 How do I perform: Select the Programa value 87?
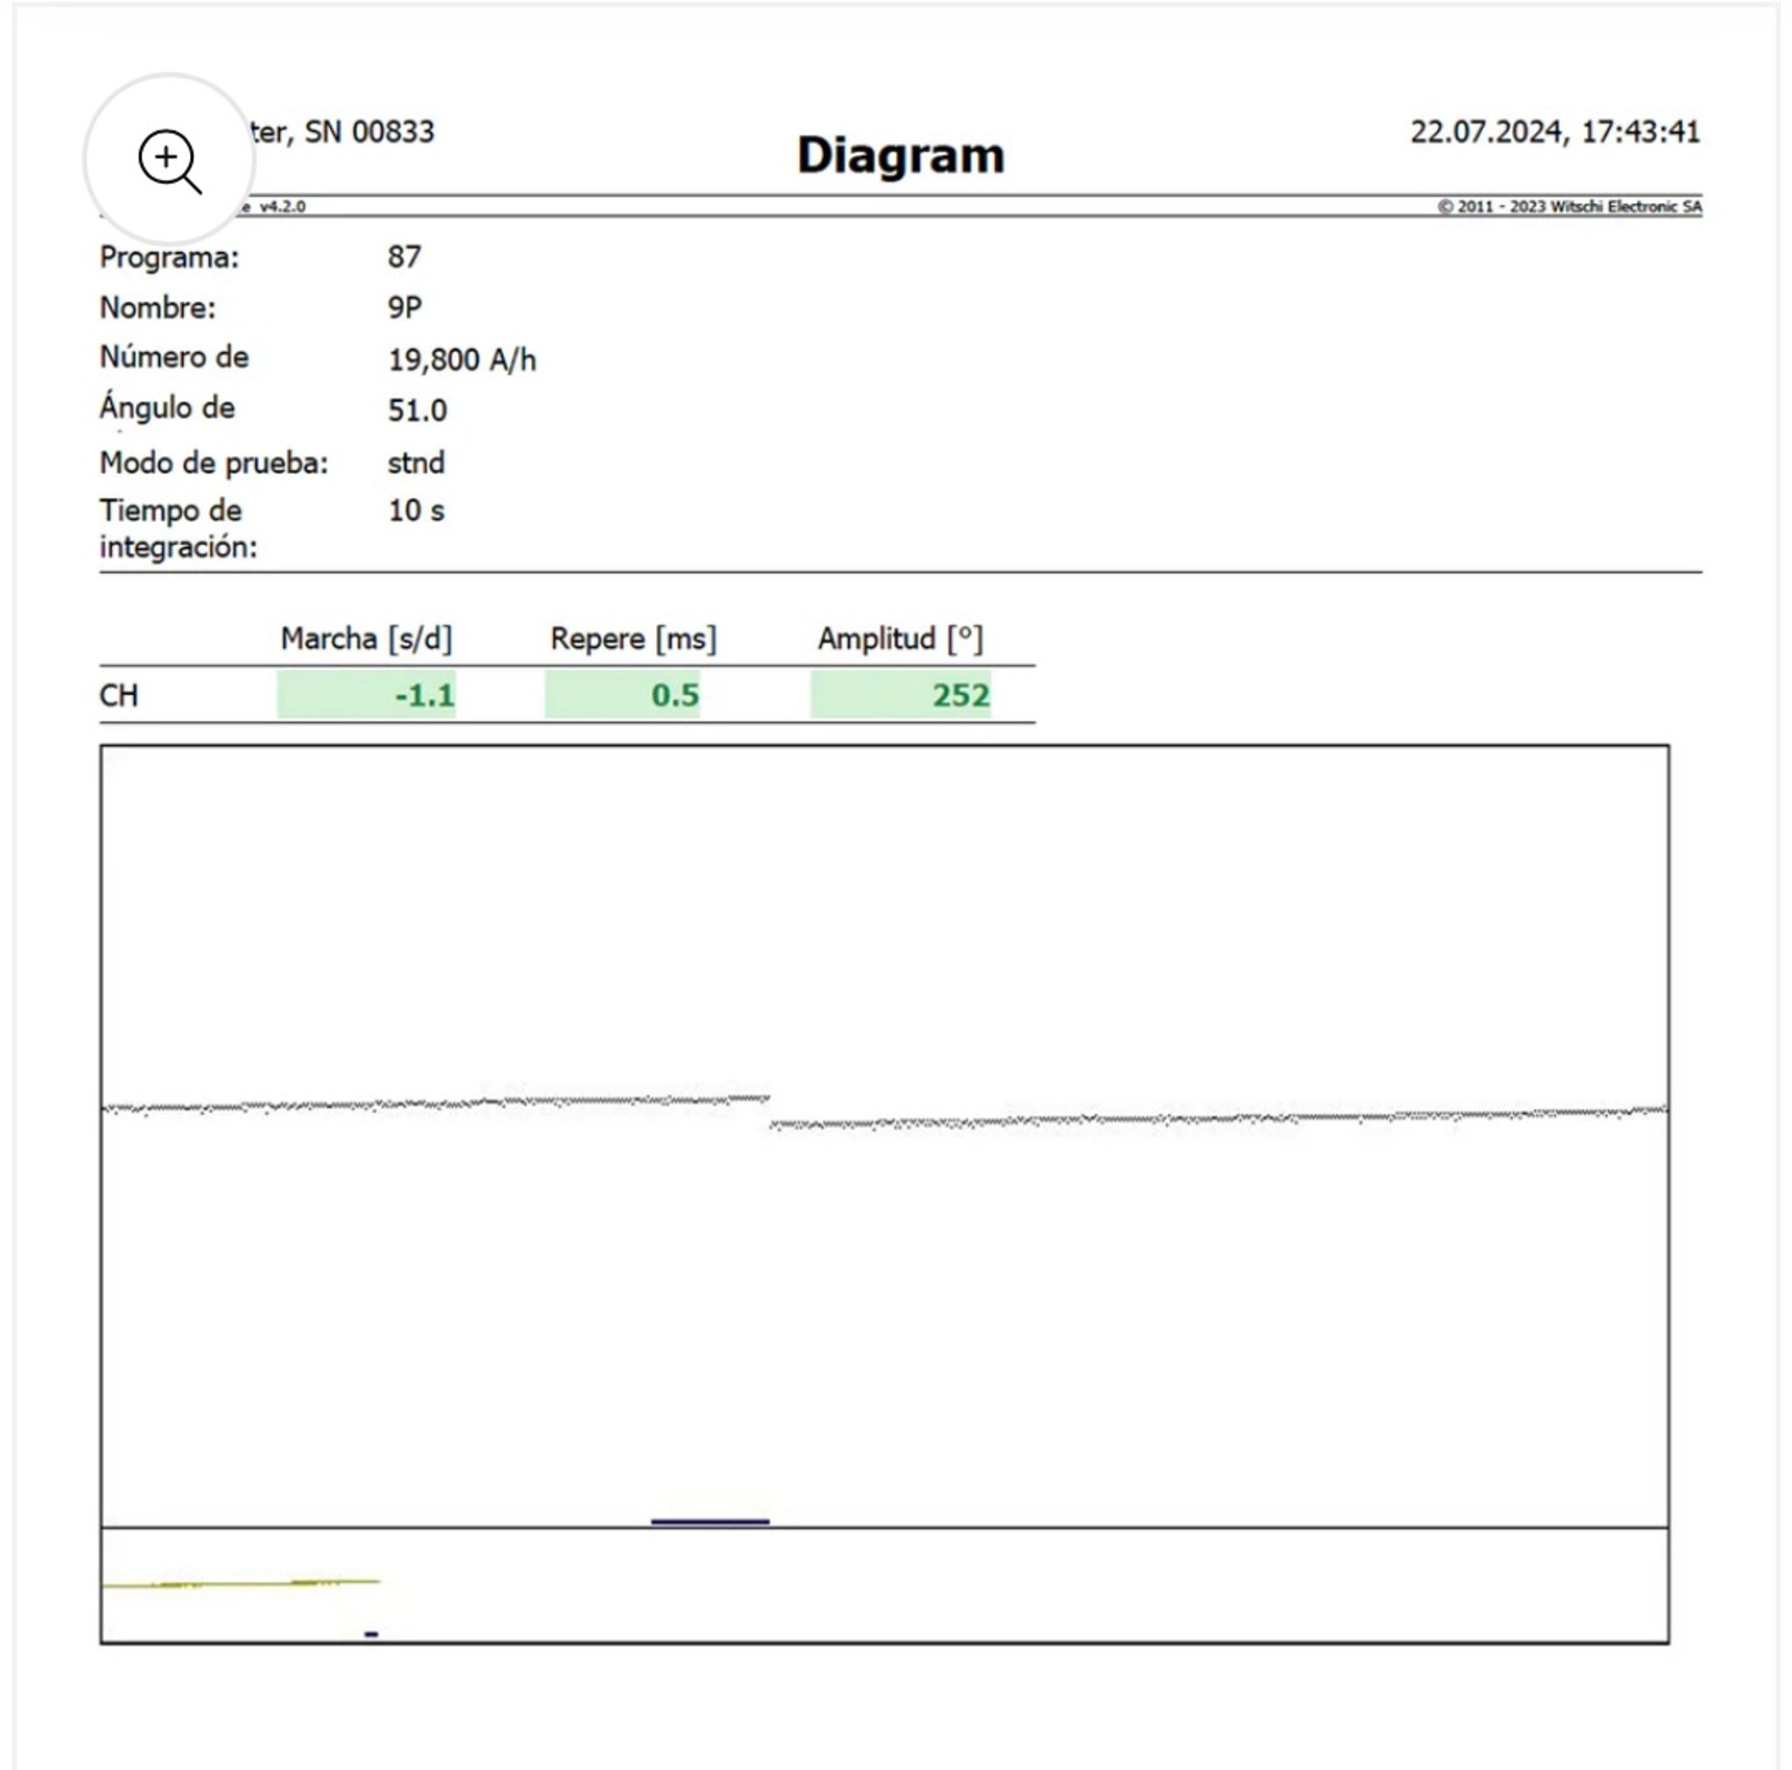(404, 257)
